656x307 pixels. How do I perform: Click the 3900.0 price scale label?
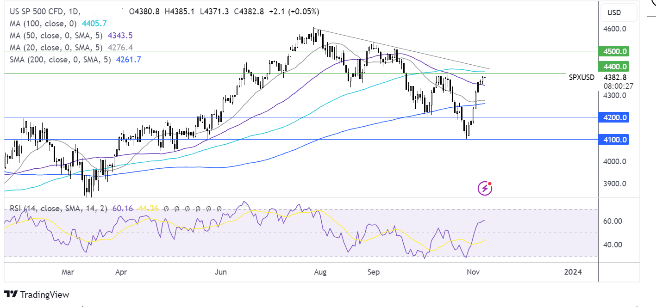[615, 184]
